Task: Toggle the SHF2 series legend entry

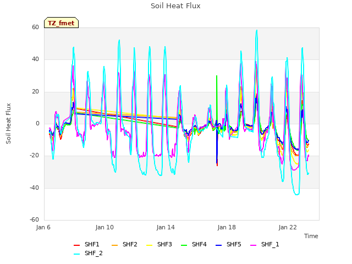Action: tap(124, 244)
